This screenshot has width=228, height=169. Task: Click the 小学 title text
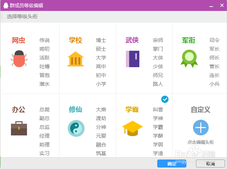point(101,84)
